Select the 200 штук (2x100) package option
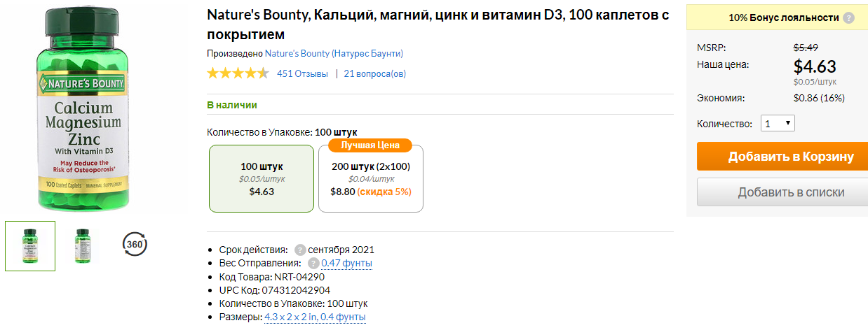The width and height of the screenshot is (868, 330). (371, 178)
